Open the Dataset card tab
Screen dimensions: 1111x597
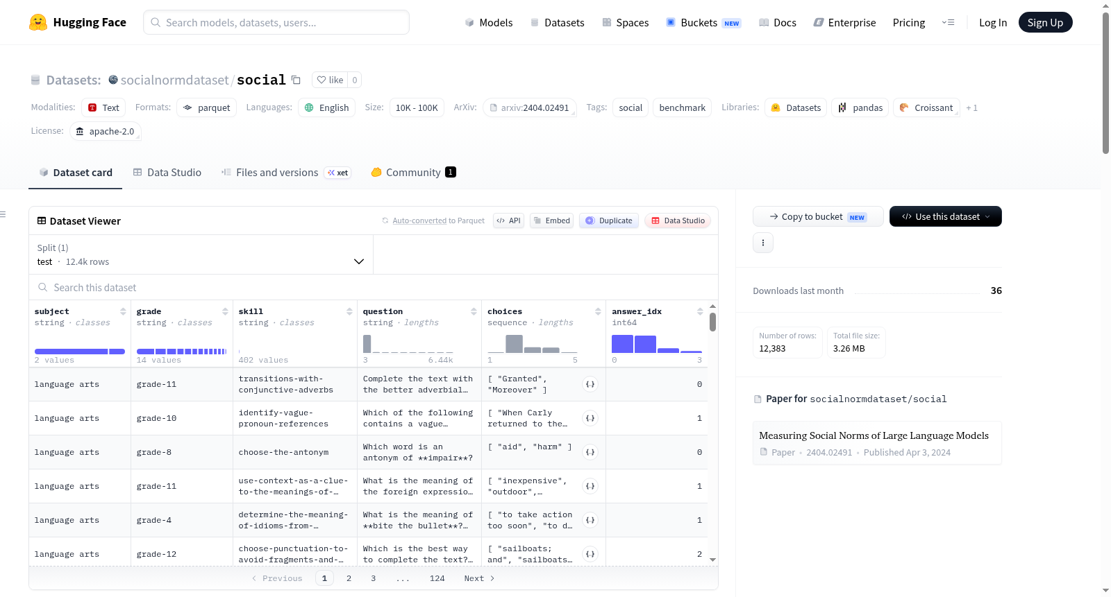click(x=75, y=172)
